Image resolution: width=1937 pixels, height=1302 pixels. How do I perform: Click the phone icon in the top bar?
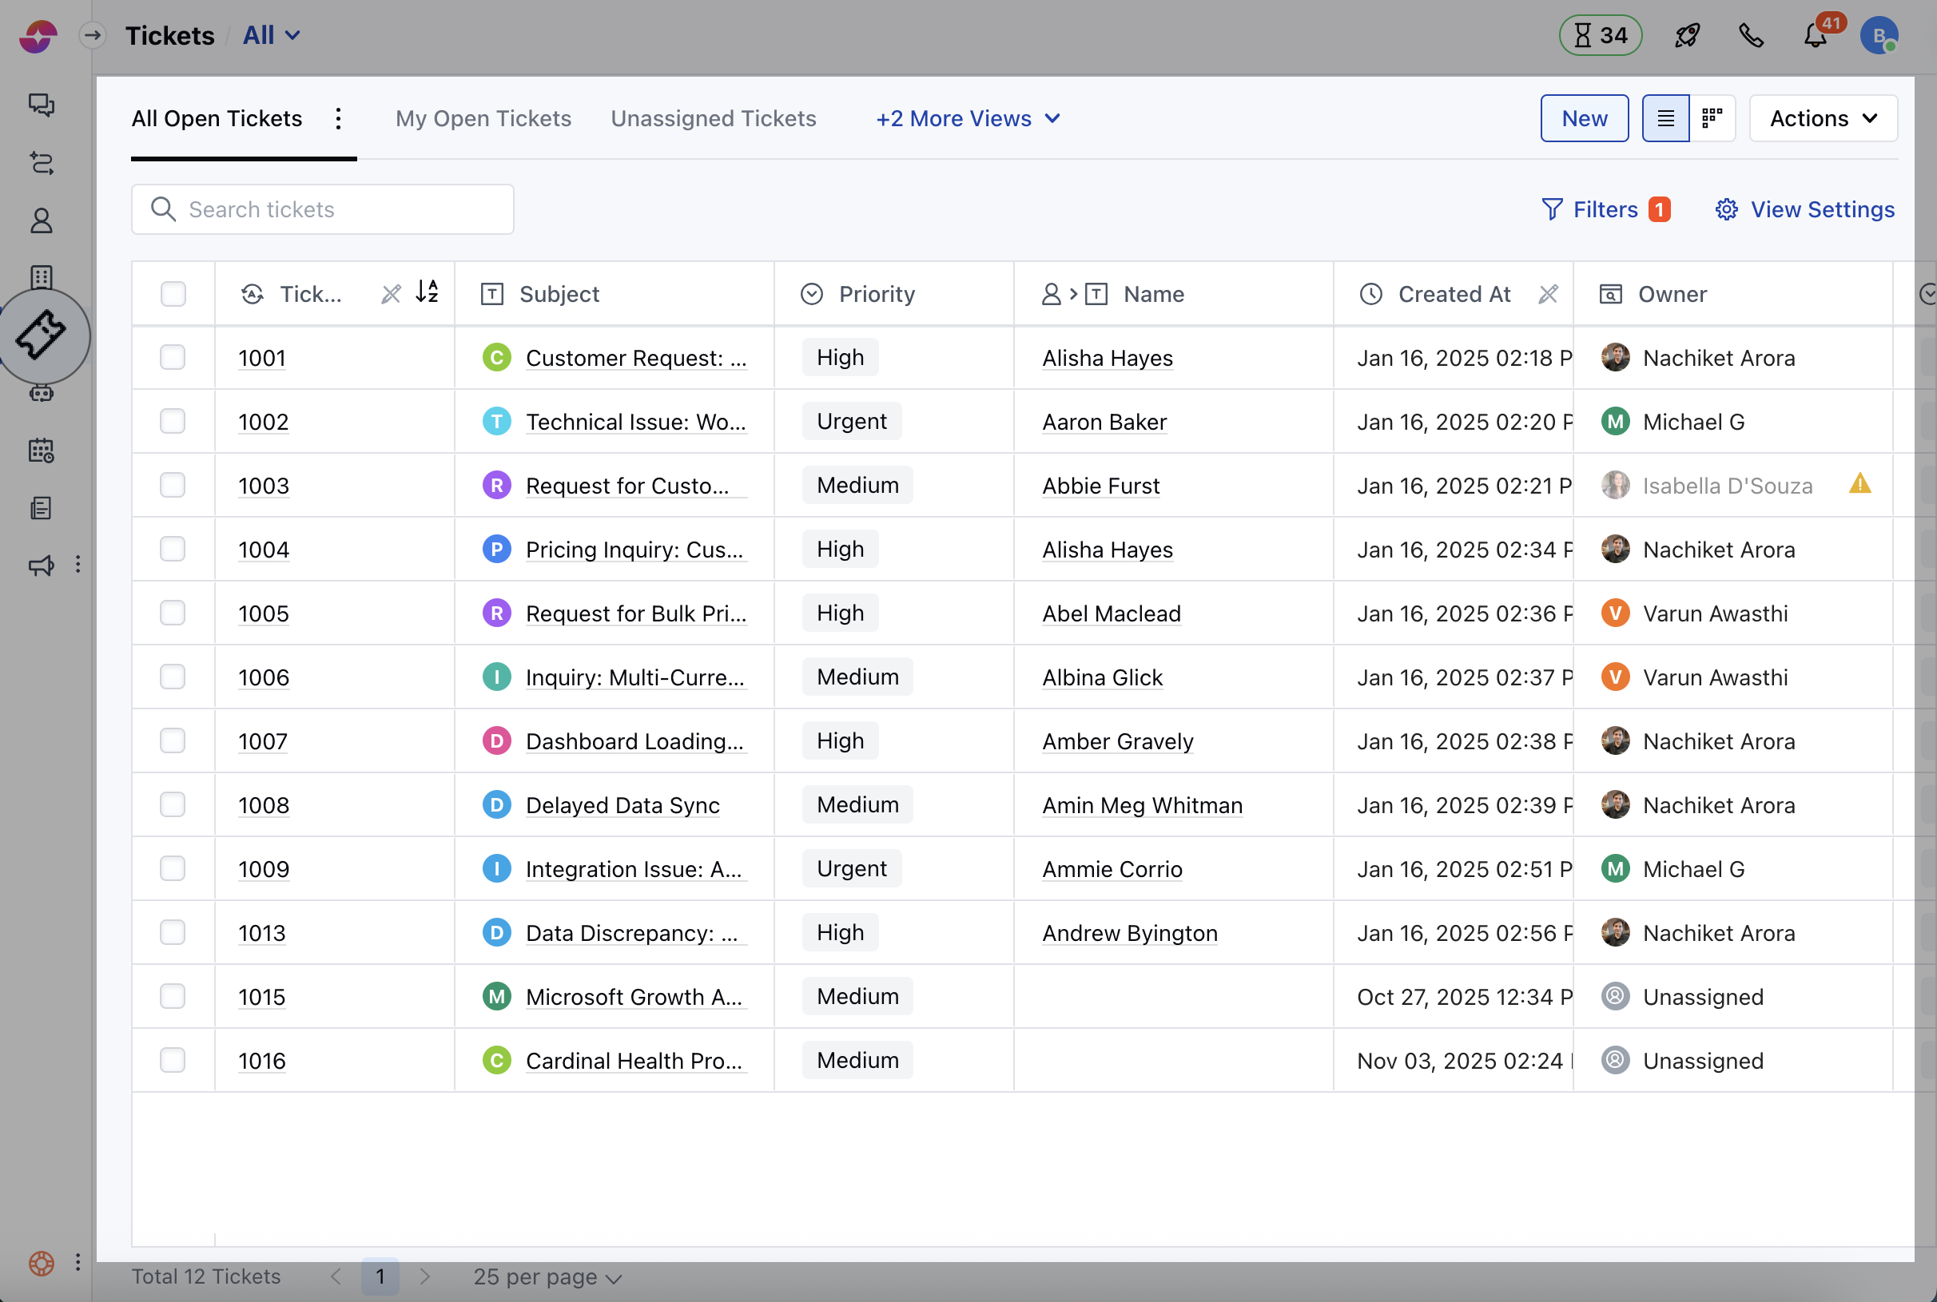point(1751,36)
